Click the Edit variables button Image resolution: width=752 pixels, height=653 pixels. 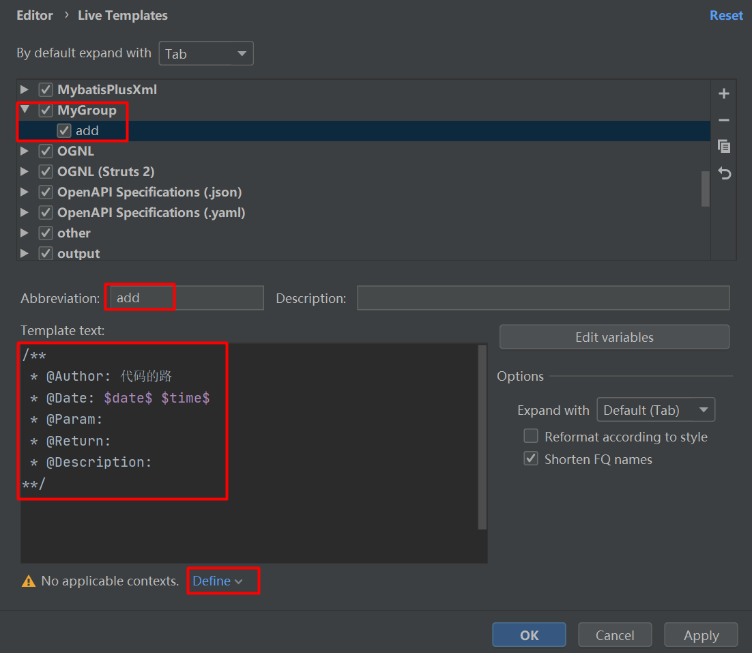click(614, 337)
